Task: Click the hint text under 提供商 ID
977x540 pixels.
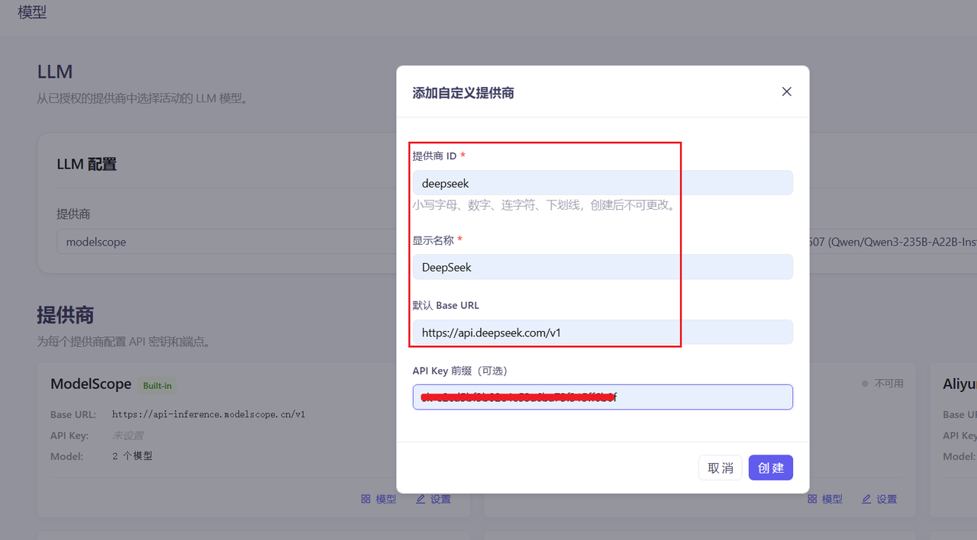Action: [544, 205]
